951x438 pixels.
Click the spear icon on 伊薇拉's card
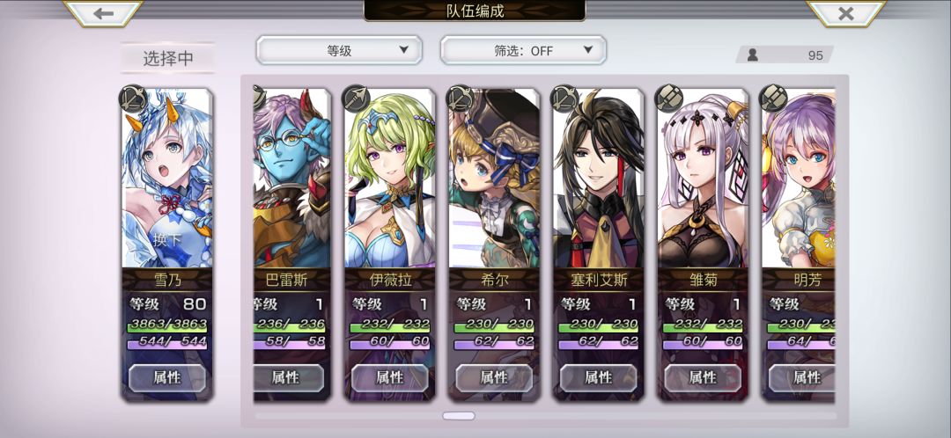point(356,99)
